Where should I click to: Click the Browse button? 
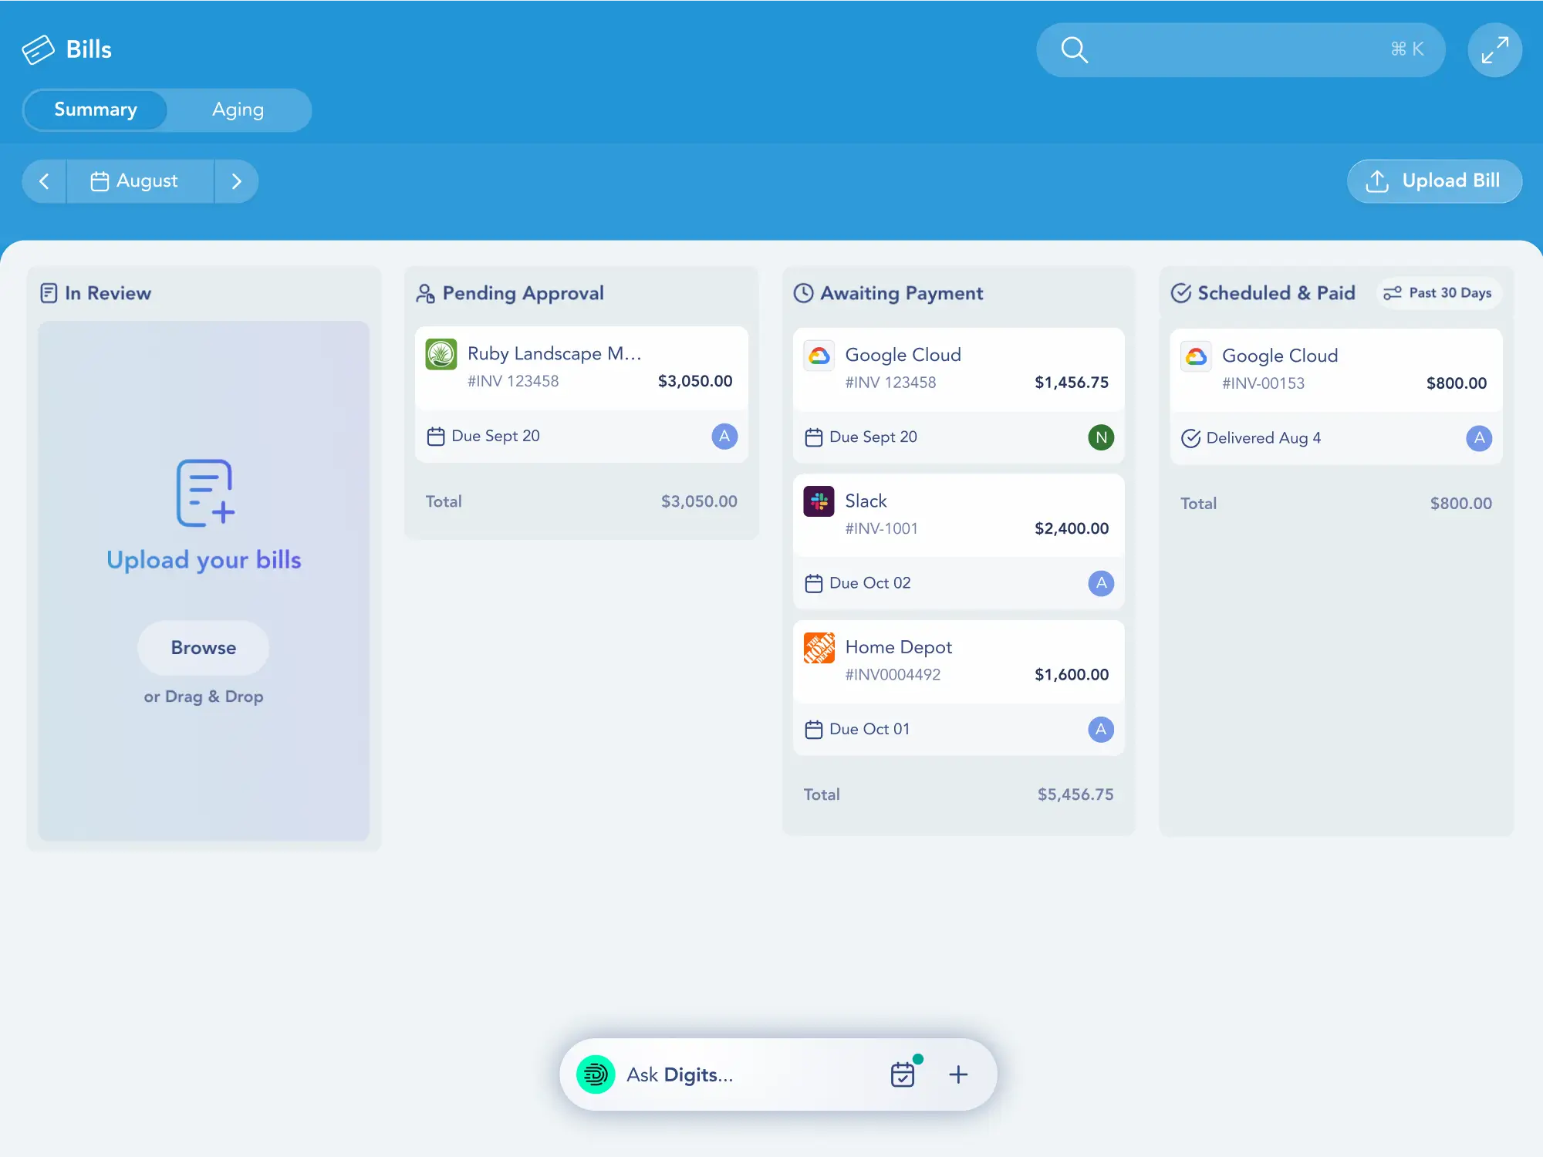tap(204, 648)
